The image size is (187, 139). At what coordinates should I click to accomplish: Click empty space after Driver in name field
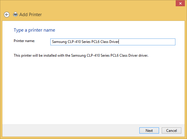pos(147,42)
